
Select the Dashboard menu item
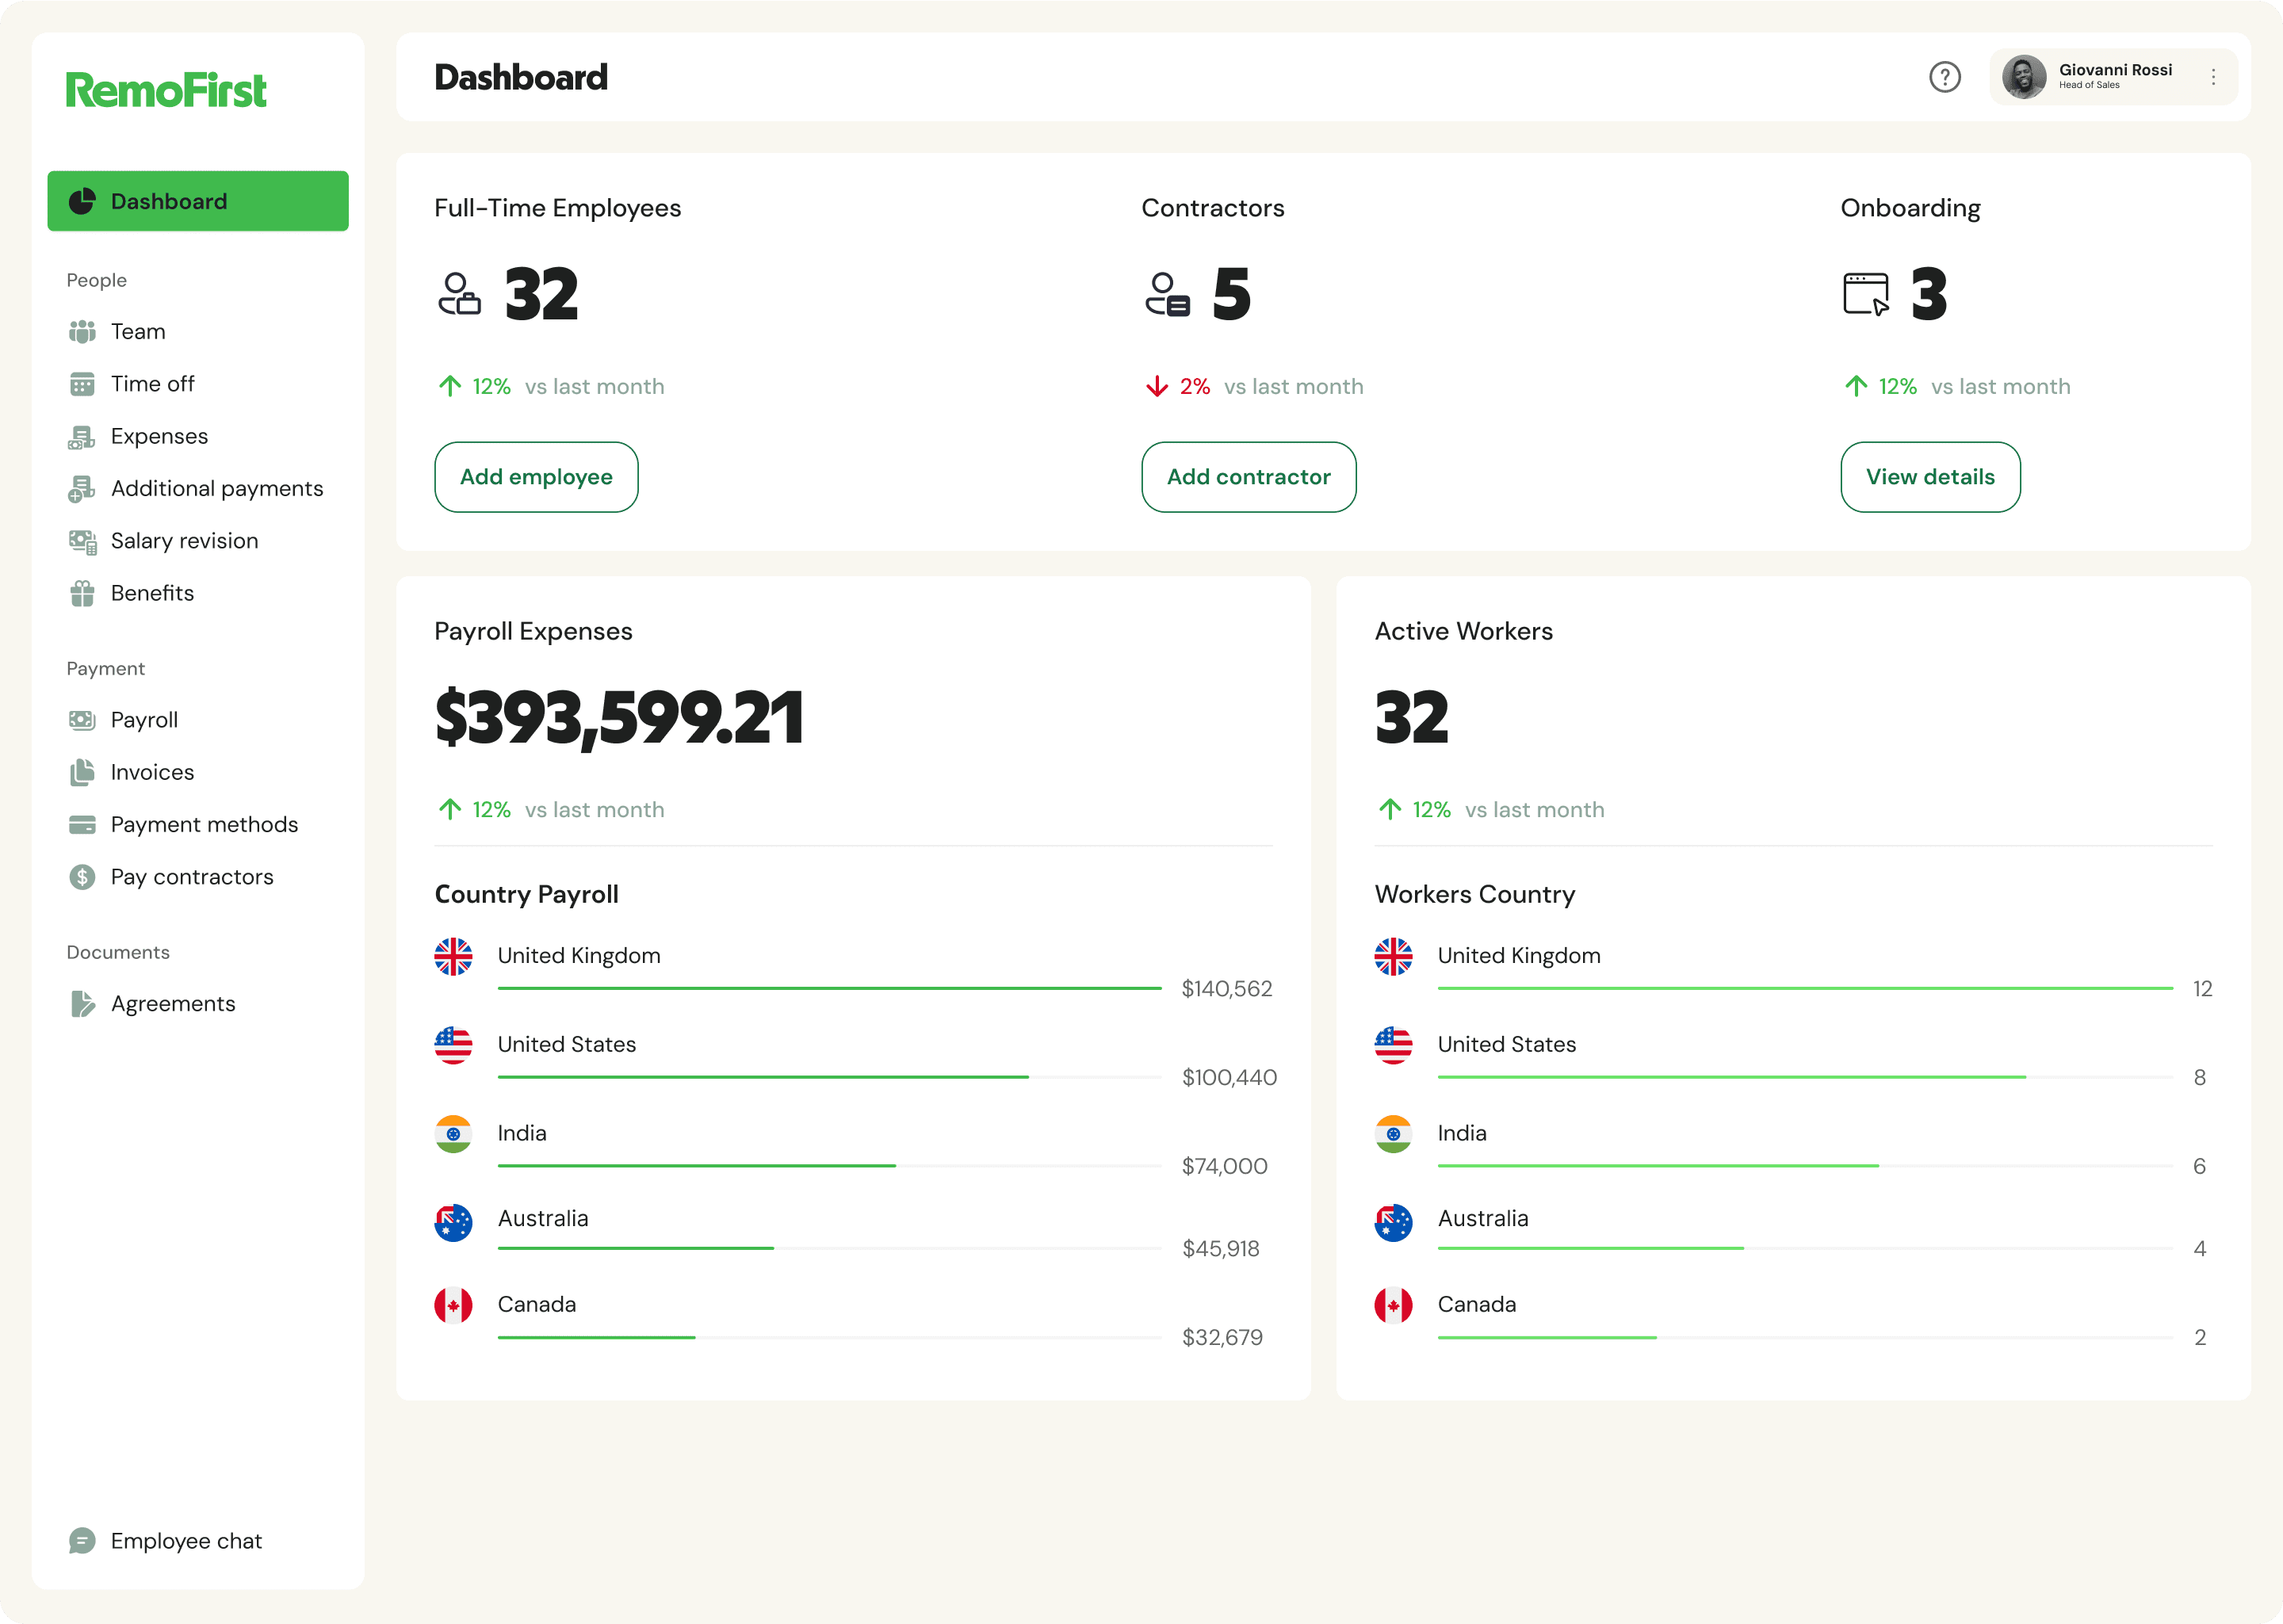click(x=198, y=201)
